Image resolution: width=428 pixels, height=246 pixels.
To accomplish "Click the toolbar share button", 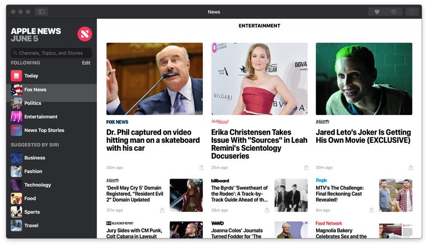I will tap(412, 12).
